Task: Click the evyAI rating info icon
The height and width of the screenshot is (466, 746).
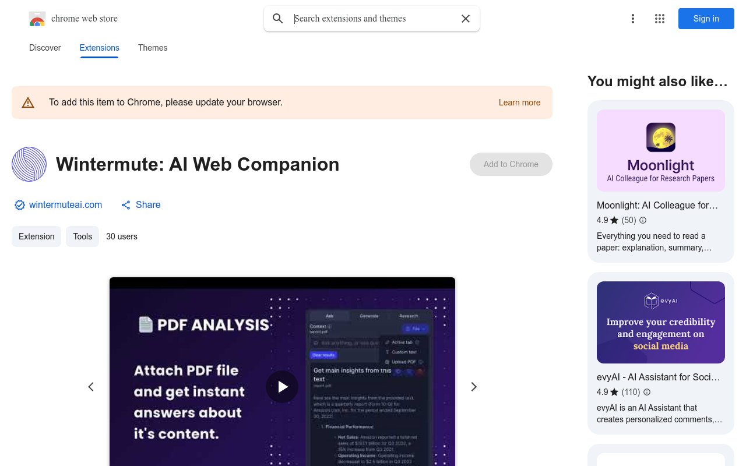Action: tap(647, 392)
